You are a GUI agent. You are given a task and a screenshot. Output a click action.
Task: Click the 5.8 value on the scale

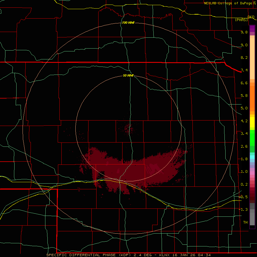tap(244, 96)
